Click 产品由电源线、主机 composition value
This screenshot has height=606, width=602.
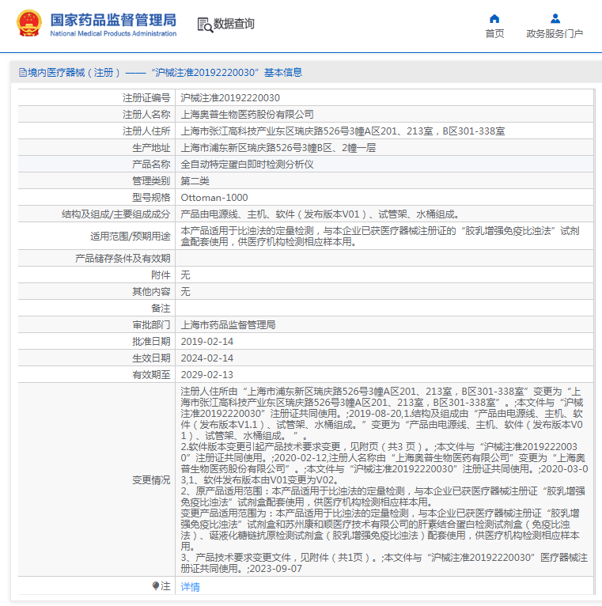[320, 214]
